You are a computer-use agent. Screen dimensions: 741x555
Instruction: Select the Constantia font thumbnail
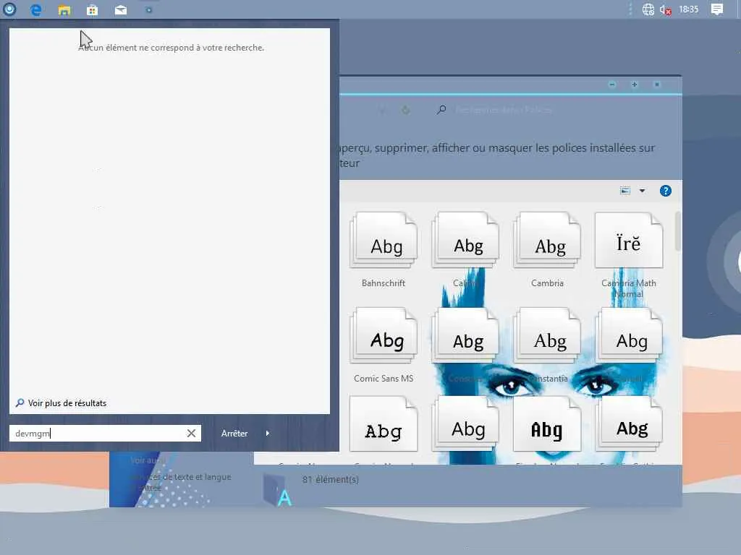coord(547,335)
